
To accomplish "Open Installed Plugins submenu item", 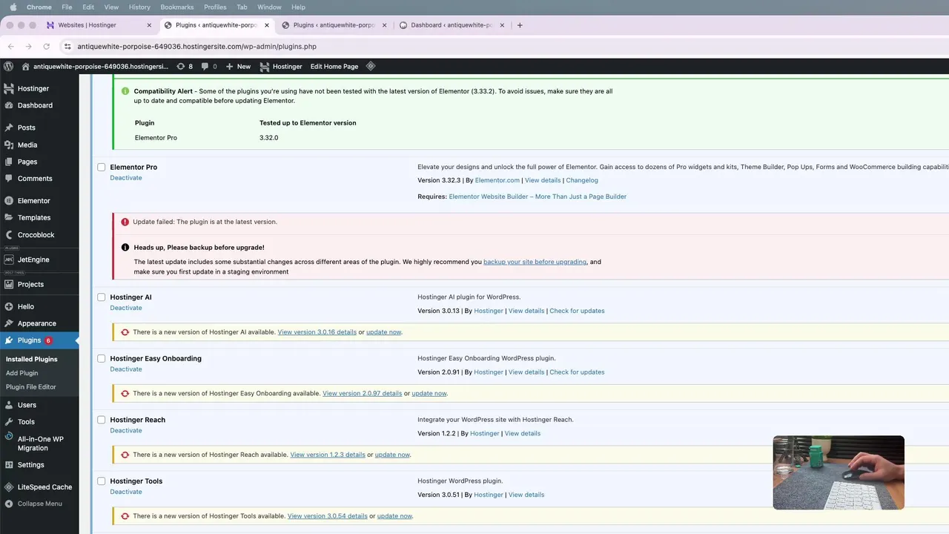I will pos(31,359).
